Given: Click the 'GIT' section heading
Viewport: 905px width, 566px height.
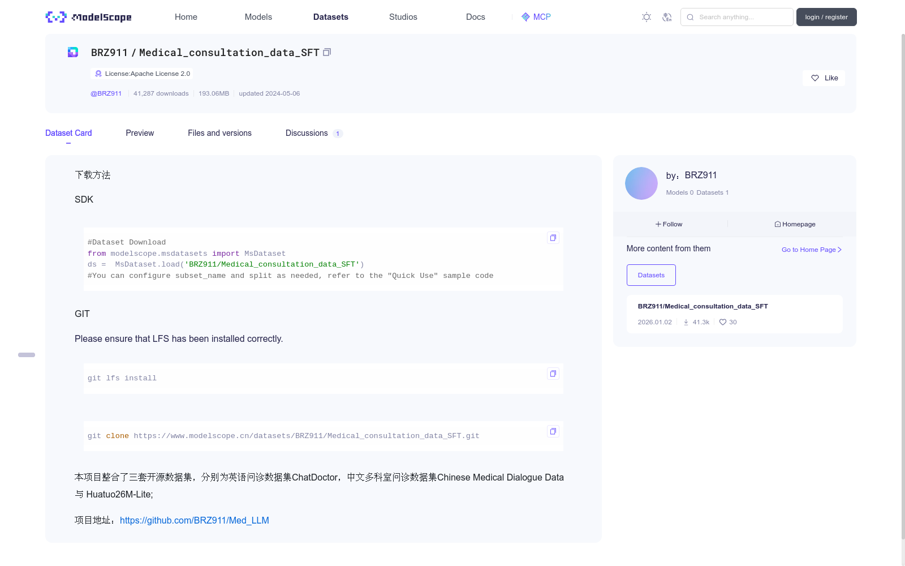Looking at the screenshot, I should (x=82, y=314).
